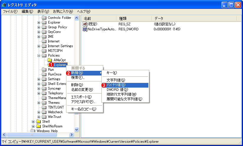Screen dimensions: 243x146
Task: Expand the Themes key
Action: (x=39, y=103)
